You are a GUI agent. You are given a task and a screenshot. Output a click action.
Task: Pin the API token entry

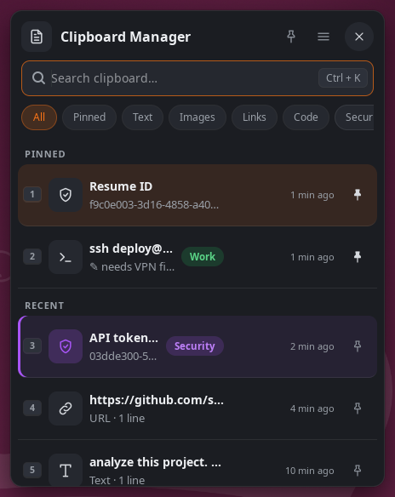(x=358, y=346)
